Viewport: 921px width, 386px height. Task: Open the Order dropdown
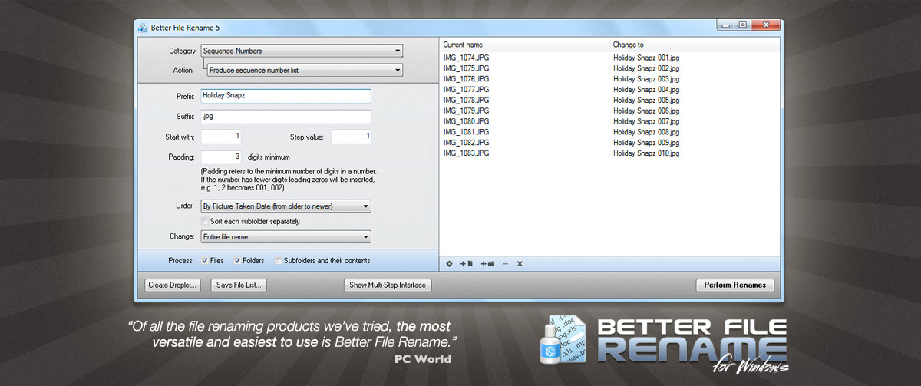[x=286, y=206]
